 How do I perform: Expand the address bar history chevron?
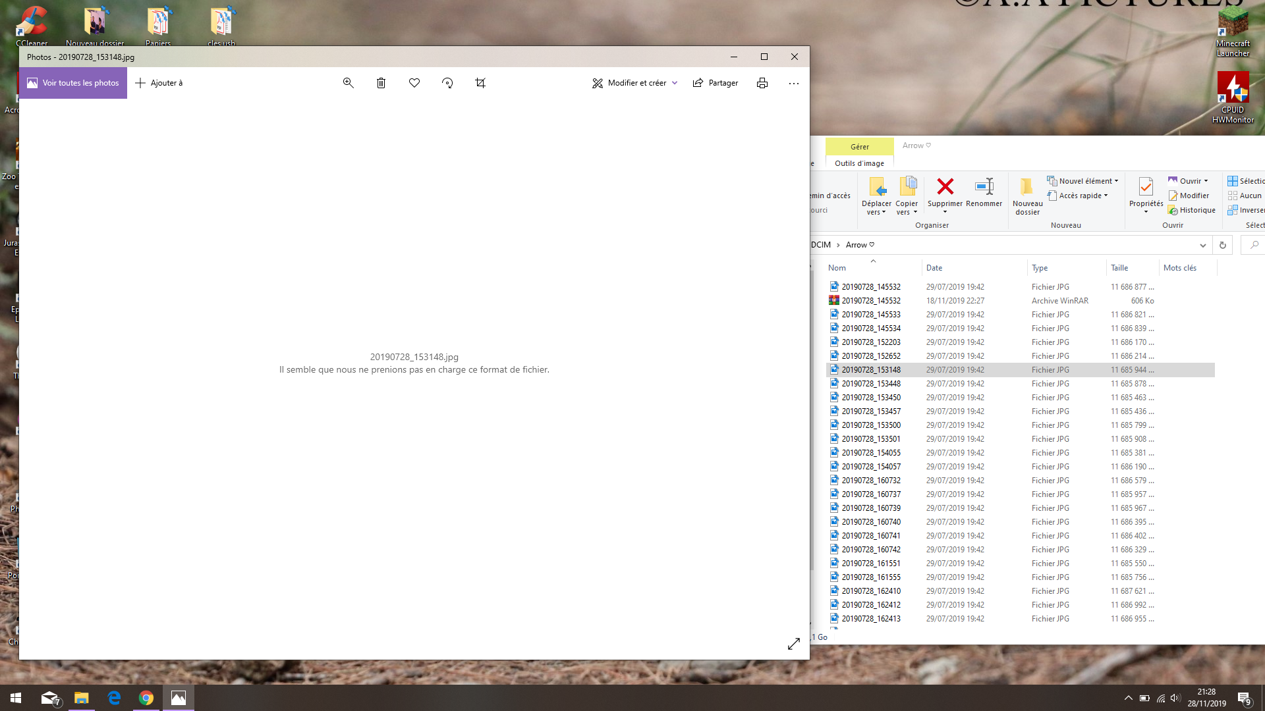coord(1202,245)
